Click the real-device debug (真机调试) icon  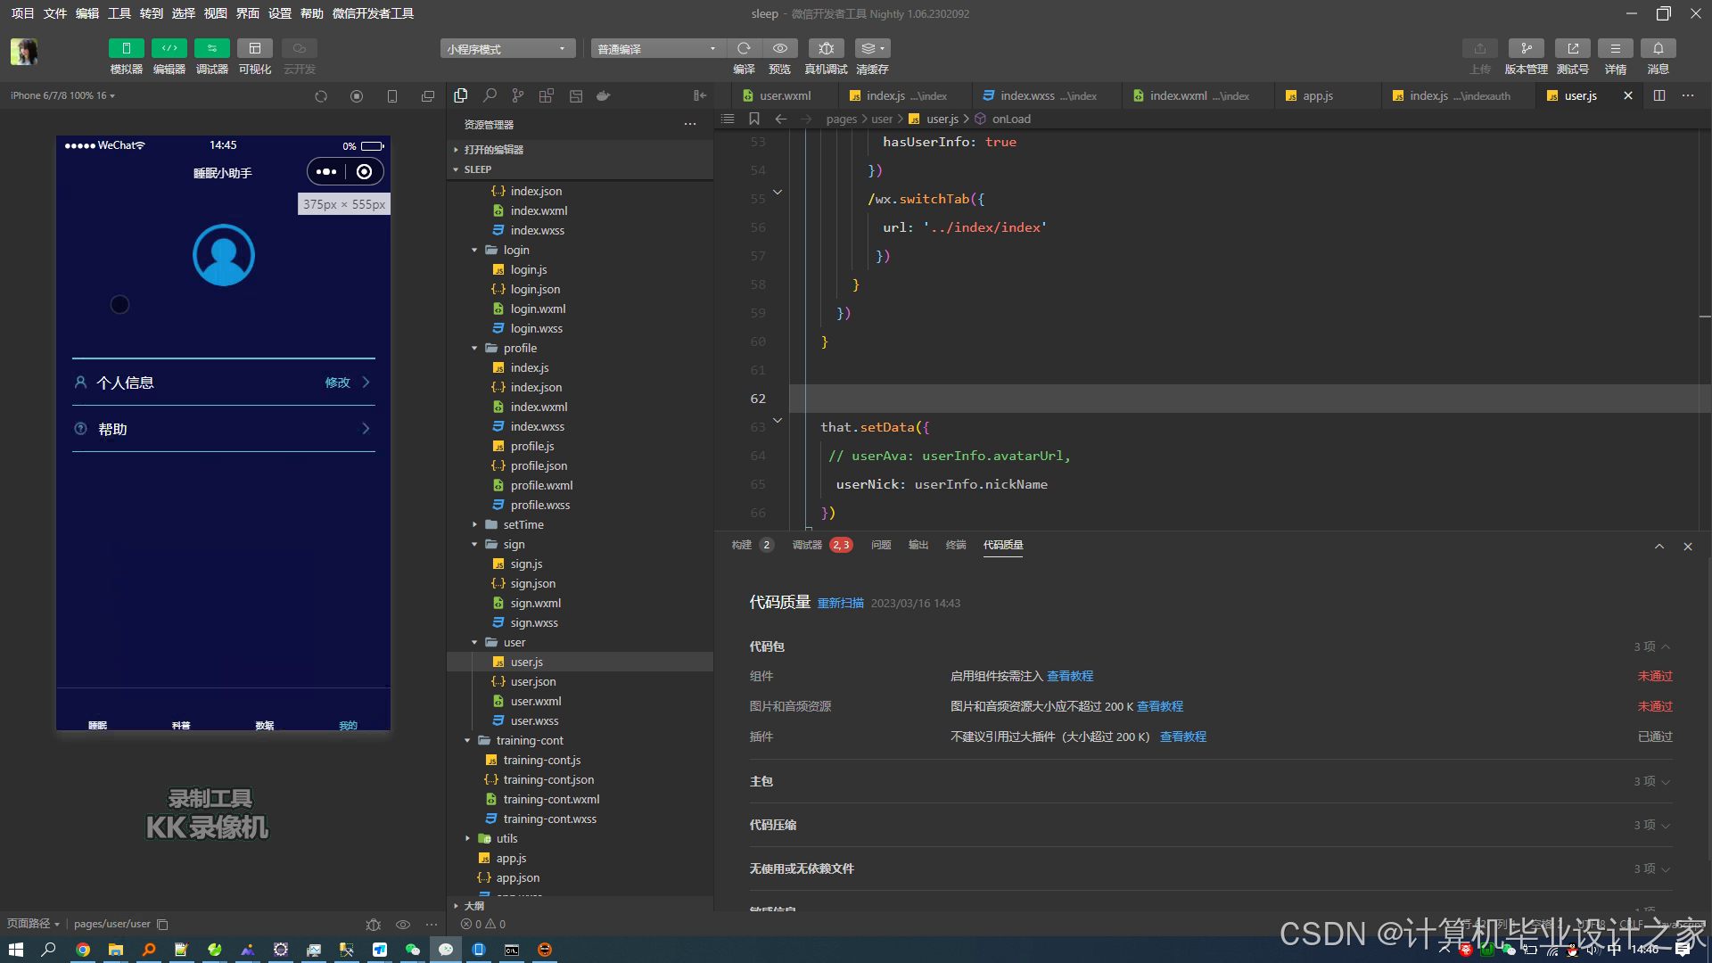[x=826, y=48]
